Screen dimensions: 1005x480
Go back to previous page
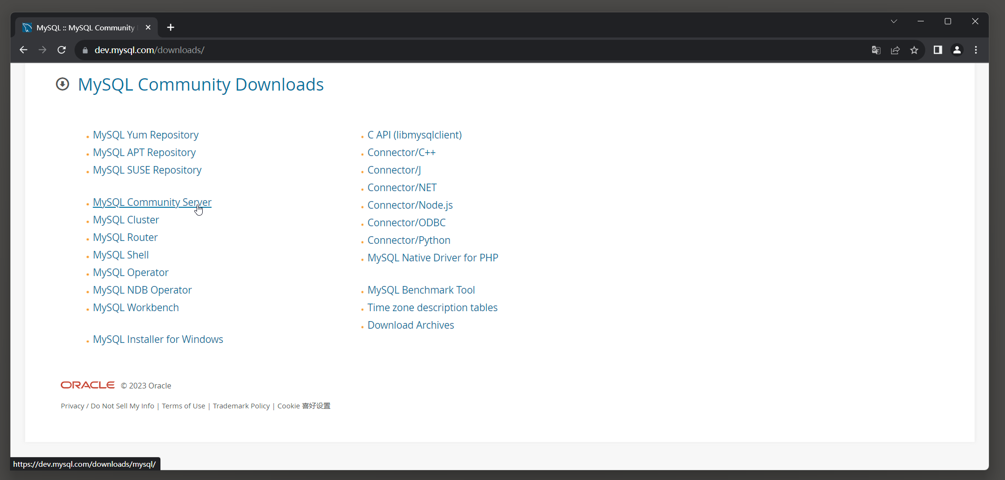coord(23,50)
